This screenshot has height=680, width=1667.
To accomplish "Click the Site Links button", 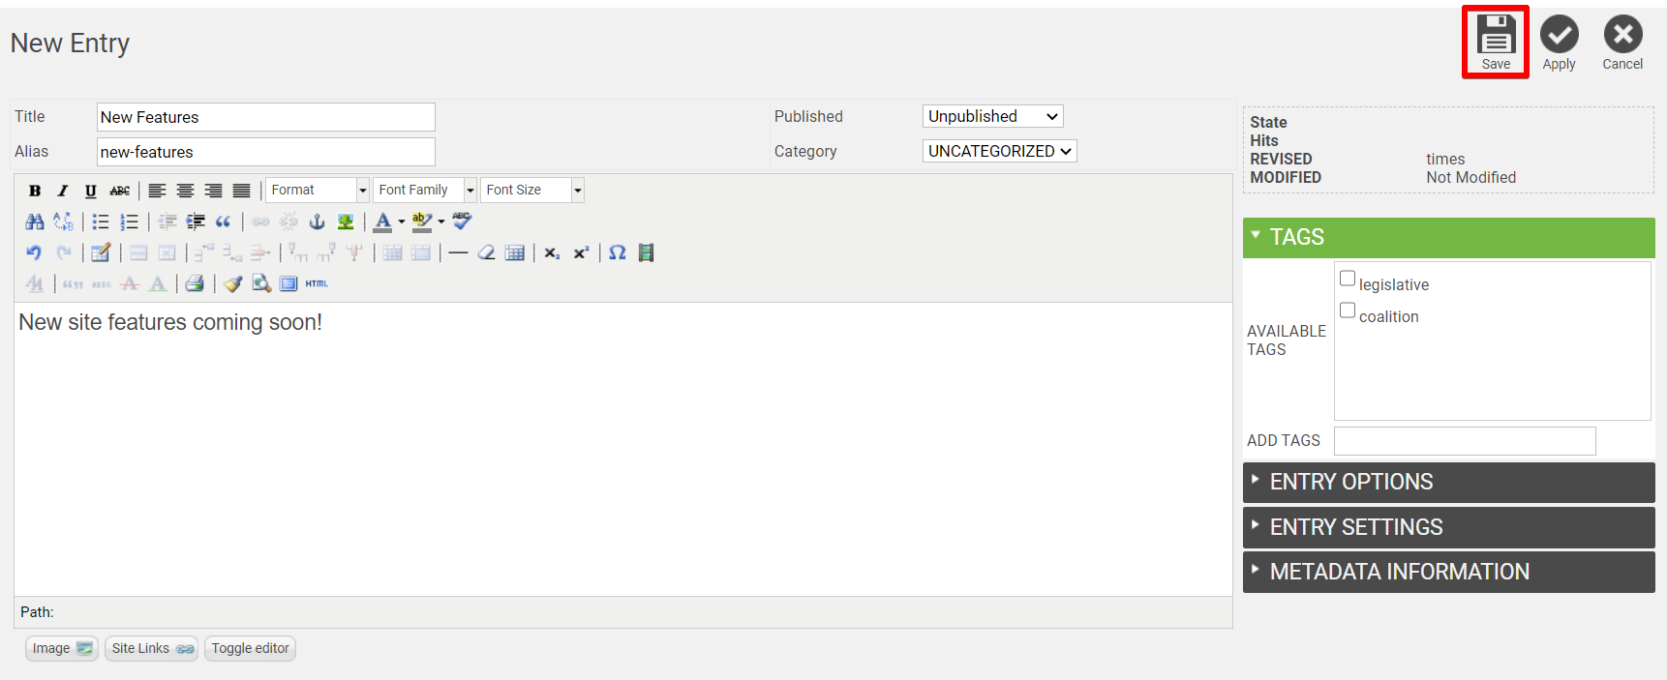I will tap(152, 648).
